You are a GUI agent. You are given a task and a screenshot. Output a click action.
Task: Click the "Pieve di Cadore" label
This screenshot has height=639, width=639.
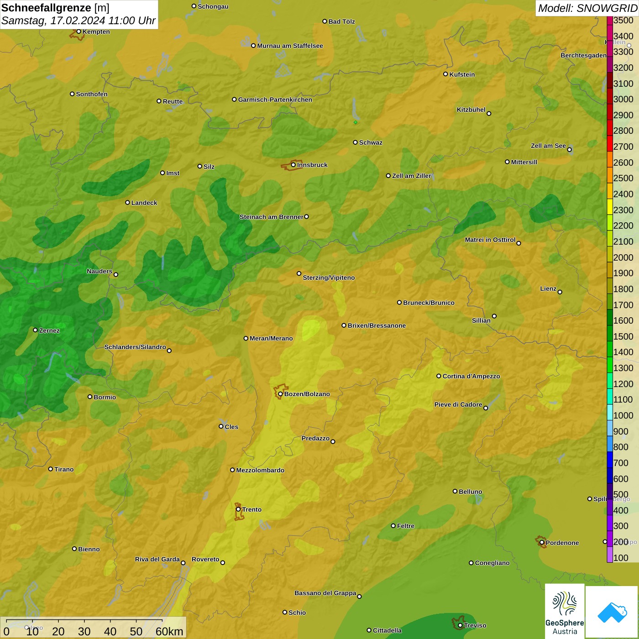tap(458, 404)
